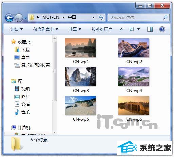Click 中国 segment in the address bar
This screenshot has width=174, height=157.
[72, 17]
